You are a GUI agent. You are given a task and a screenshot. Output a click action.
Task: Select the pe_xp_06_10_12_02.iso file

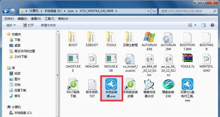tap(168, 65)
